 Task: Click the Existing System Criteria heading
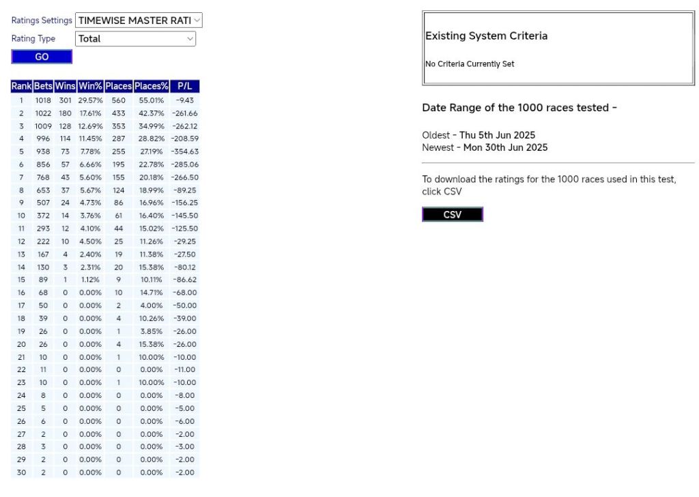pos(486,36)
